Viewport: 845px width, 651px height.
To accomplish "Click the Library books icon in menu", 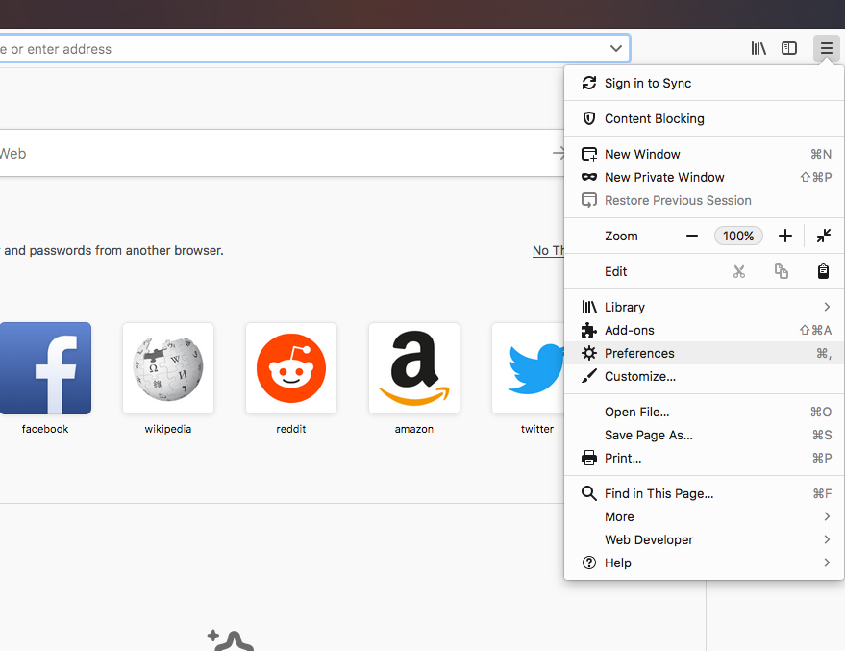I will [x=589, y=307].
